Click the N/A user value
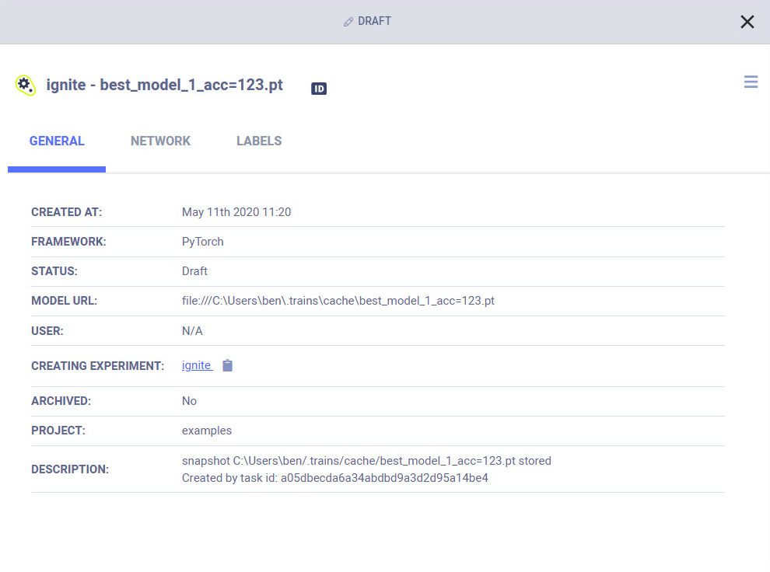 [192, 331]
